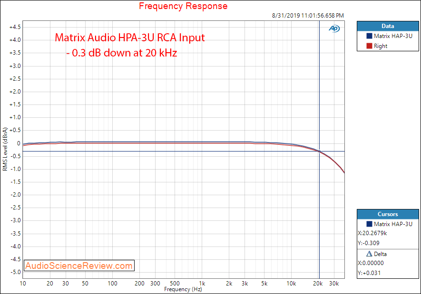Select Matrix HAP-3U label in Data legend

393,36
